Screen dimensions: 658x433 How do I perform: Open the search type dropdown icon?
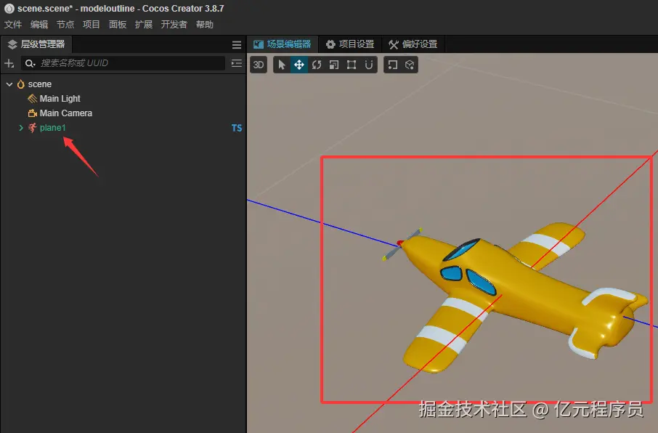30,63
